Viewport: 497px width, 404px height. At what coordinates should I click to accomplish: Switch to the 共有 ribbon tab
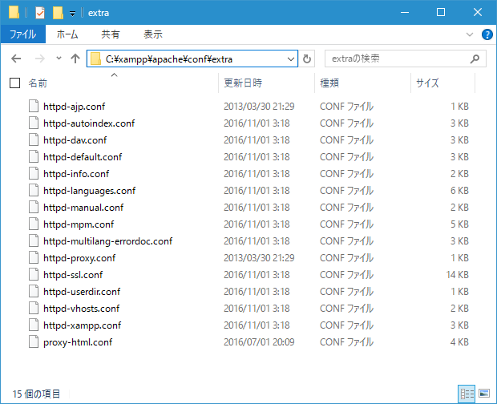click(111, 34)
